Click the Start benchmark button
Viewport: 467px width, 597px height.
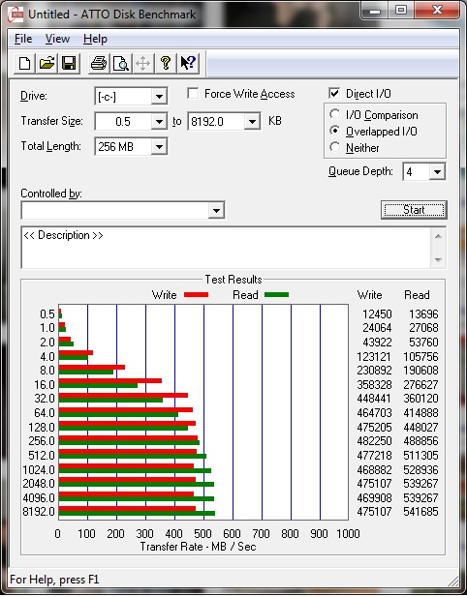coord(414,210)
